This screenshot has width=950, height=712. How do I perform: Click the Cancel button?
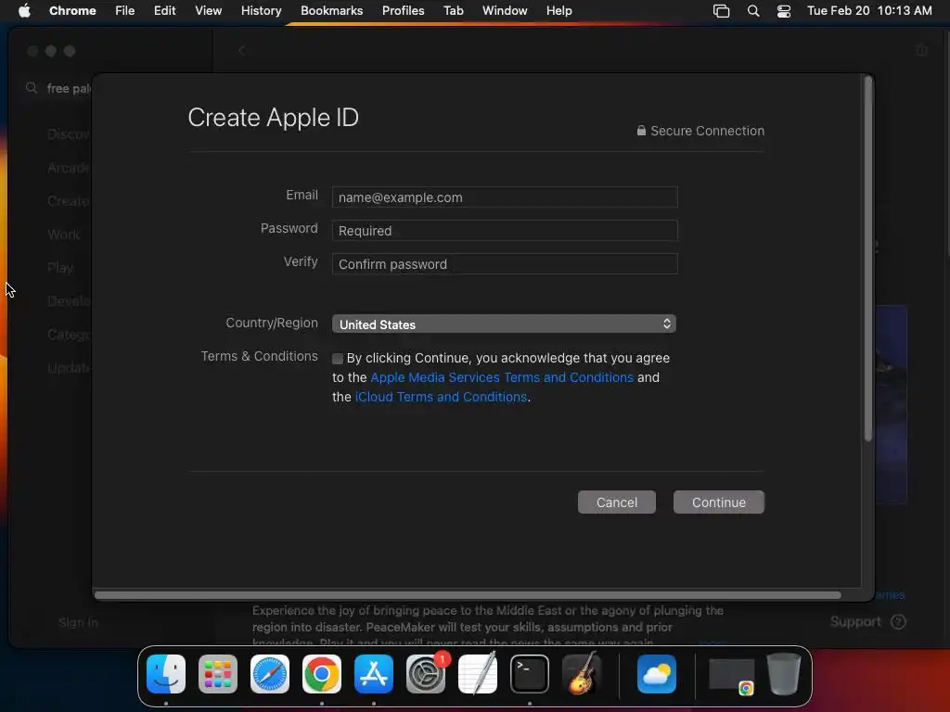[x=617, y=502]
